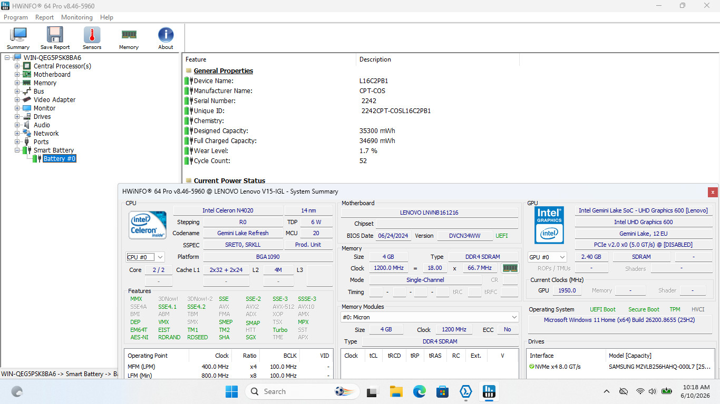720x404 pixels.
Task: Open the Windows Start menu
Action: click(231, 391)
